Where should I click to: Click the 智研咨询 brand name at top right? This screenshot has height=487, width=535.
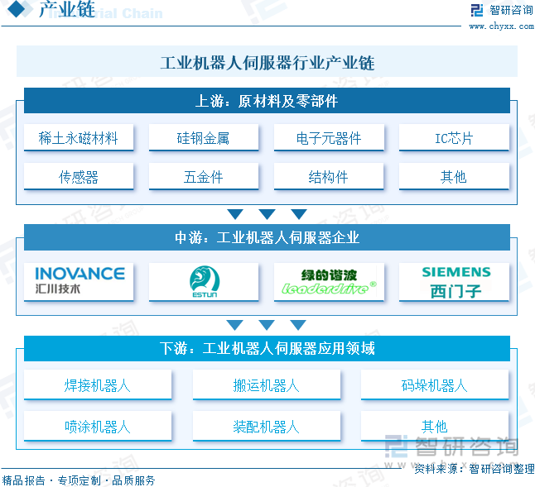(x=511, y=10)
